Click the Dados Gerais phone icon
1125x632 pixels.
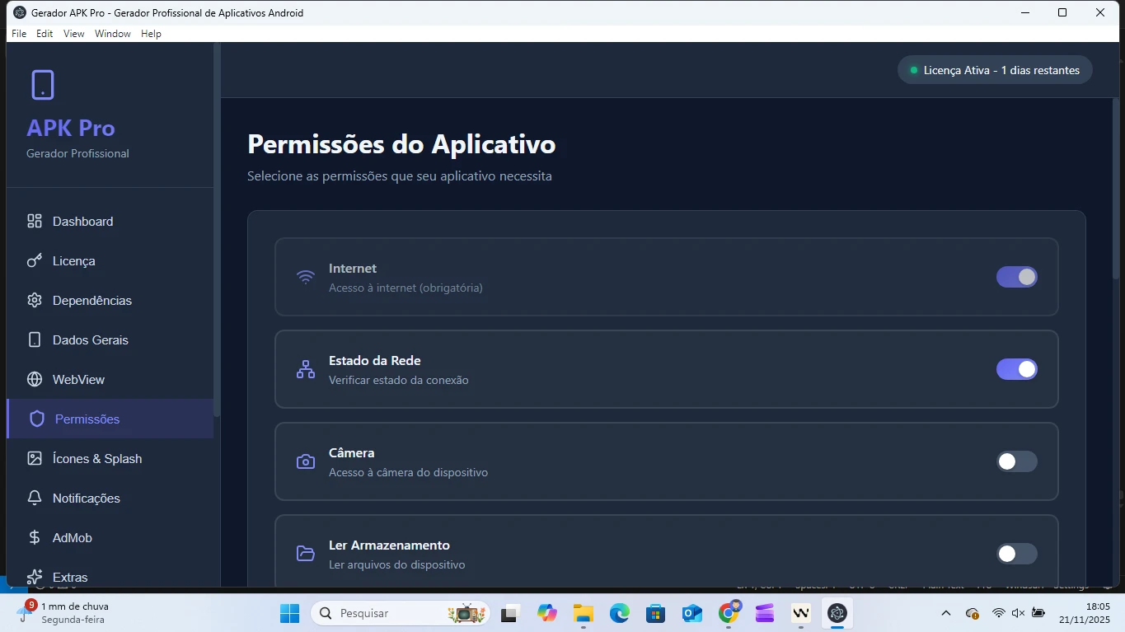35,339
